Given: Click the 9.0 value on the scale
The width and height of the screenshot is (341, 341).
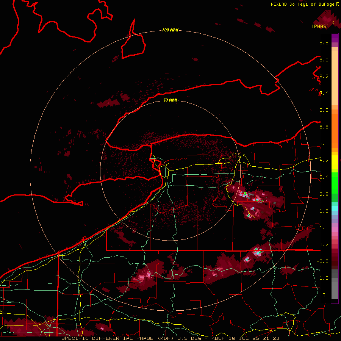Looking at the screenshot, I should (324, 59).
